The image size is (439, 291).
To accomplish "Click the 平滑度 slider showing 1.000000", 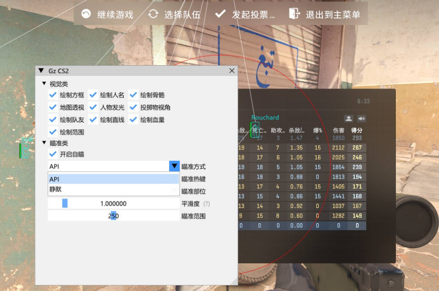I will [x=114, y=204].
